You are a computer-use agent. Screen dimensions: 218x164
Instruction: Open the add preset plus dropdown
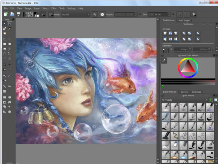pyautogui.click(x=211, y=100)
